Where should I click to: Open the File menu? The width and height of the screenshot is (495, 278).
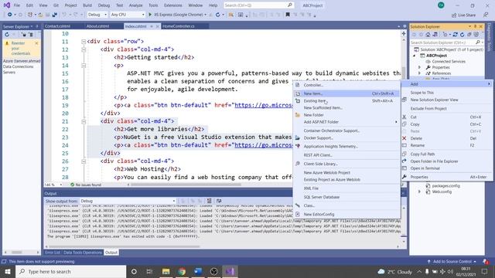(17, 5)
